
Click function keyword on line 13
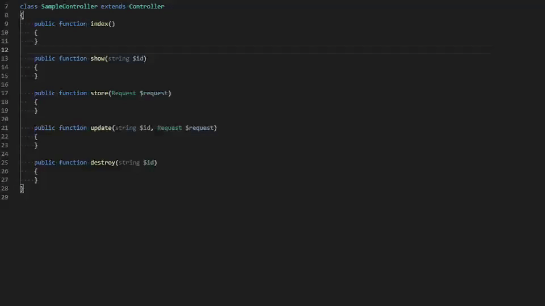coord(73,58)
